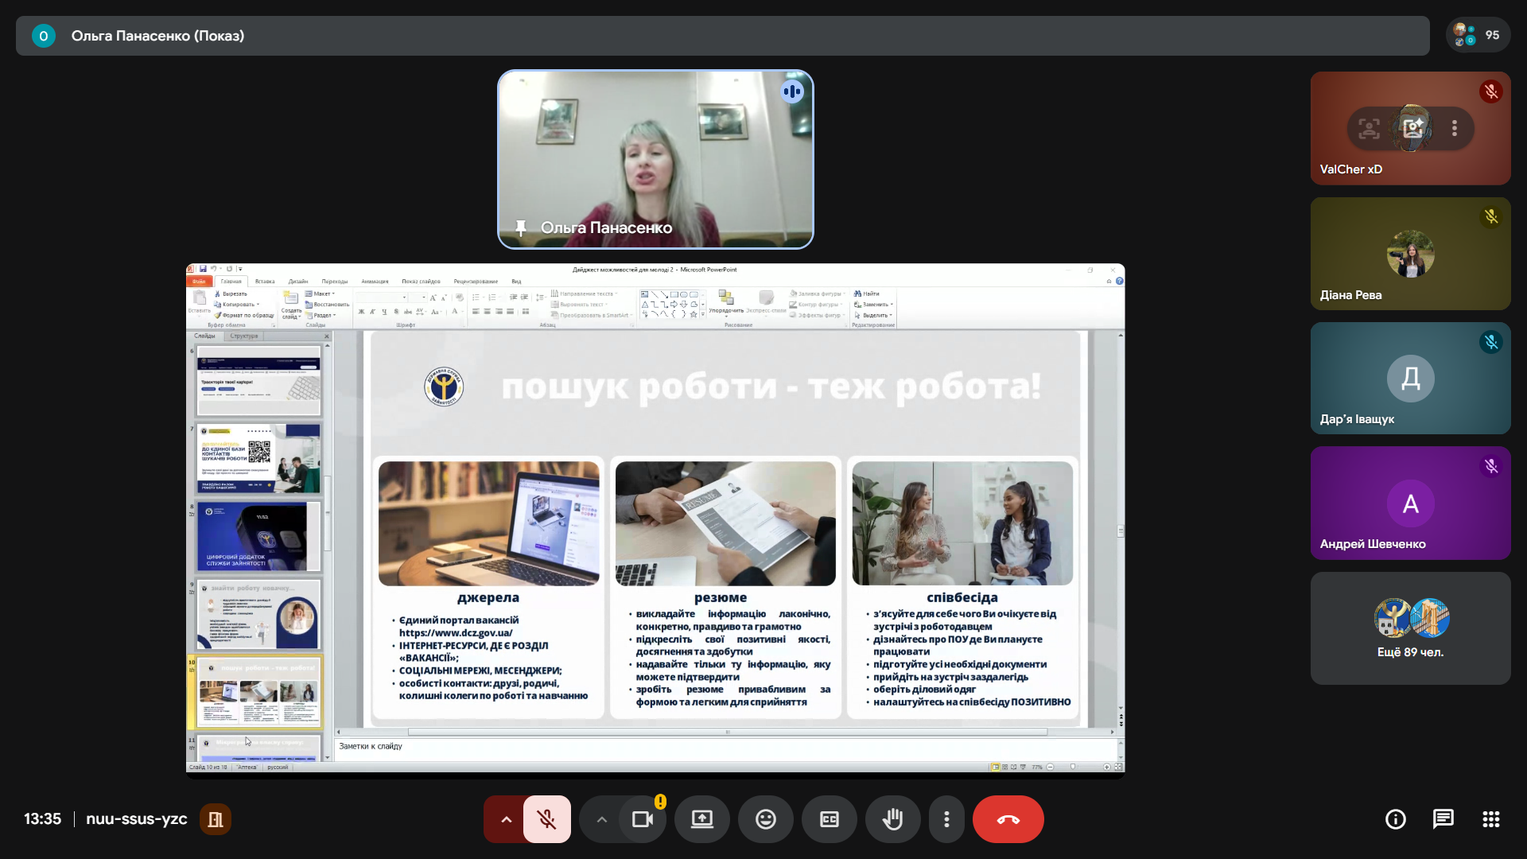Toggle closed captions
This screenshot has width=1527, height=859.
[829, 819]
